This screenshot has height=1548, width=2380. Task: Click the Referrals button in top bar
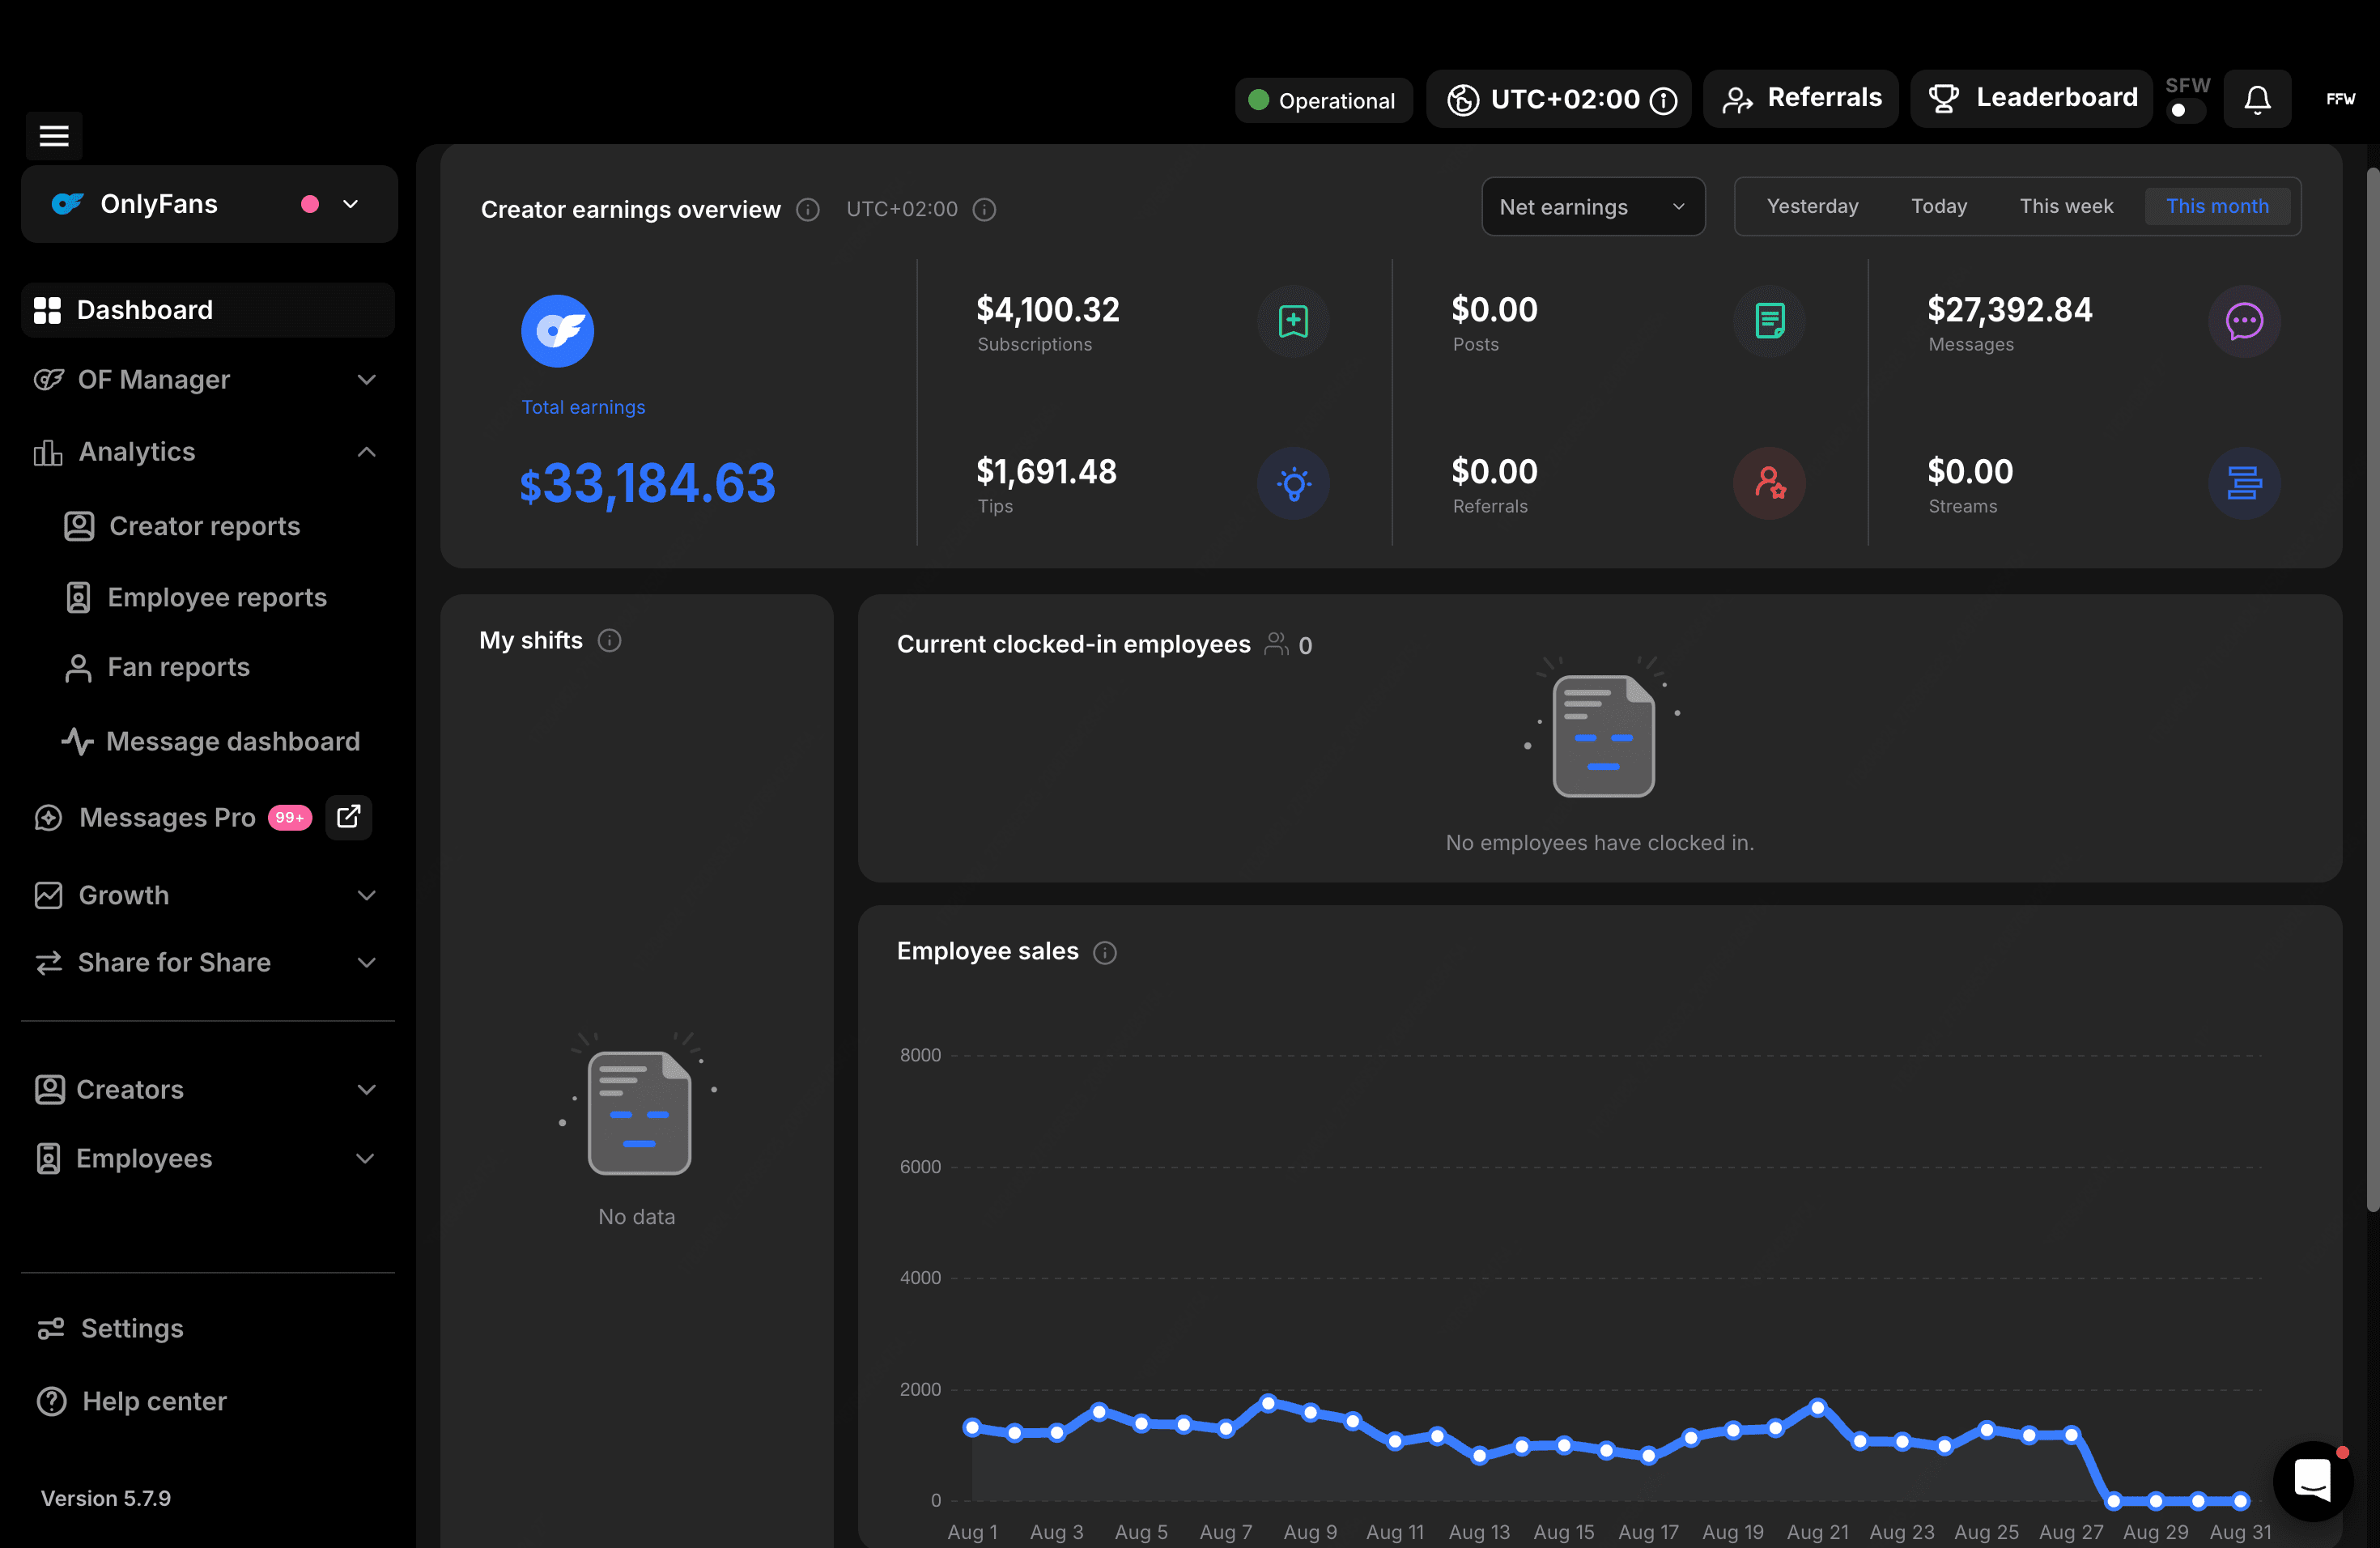(x=1800, y=98)
